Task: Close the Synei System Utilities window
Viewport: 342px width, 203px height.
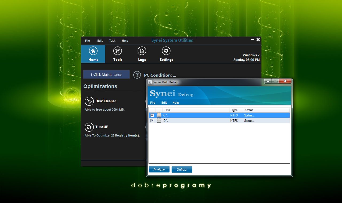Action: coord(258,40)
